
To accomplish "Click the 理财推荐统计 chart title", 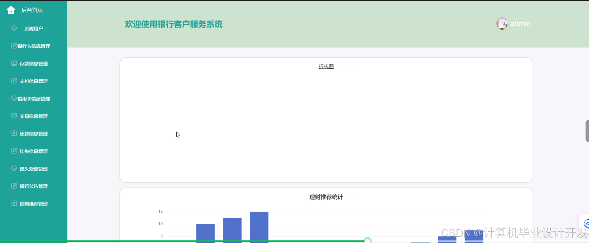I will pos(326,197).
